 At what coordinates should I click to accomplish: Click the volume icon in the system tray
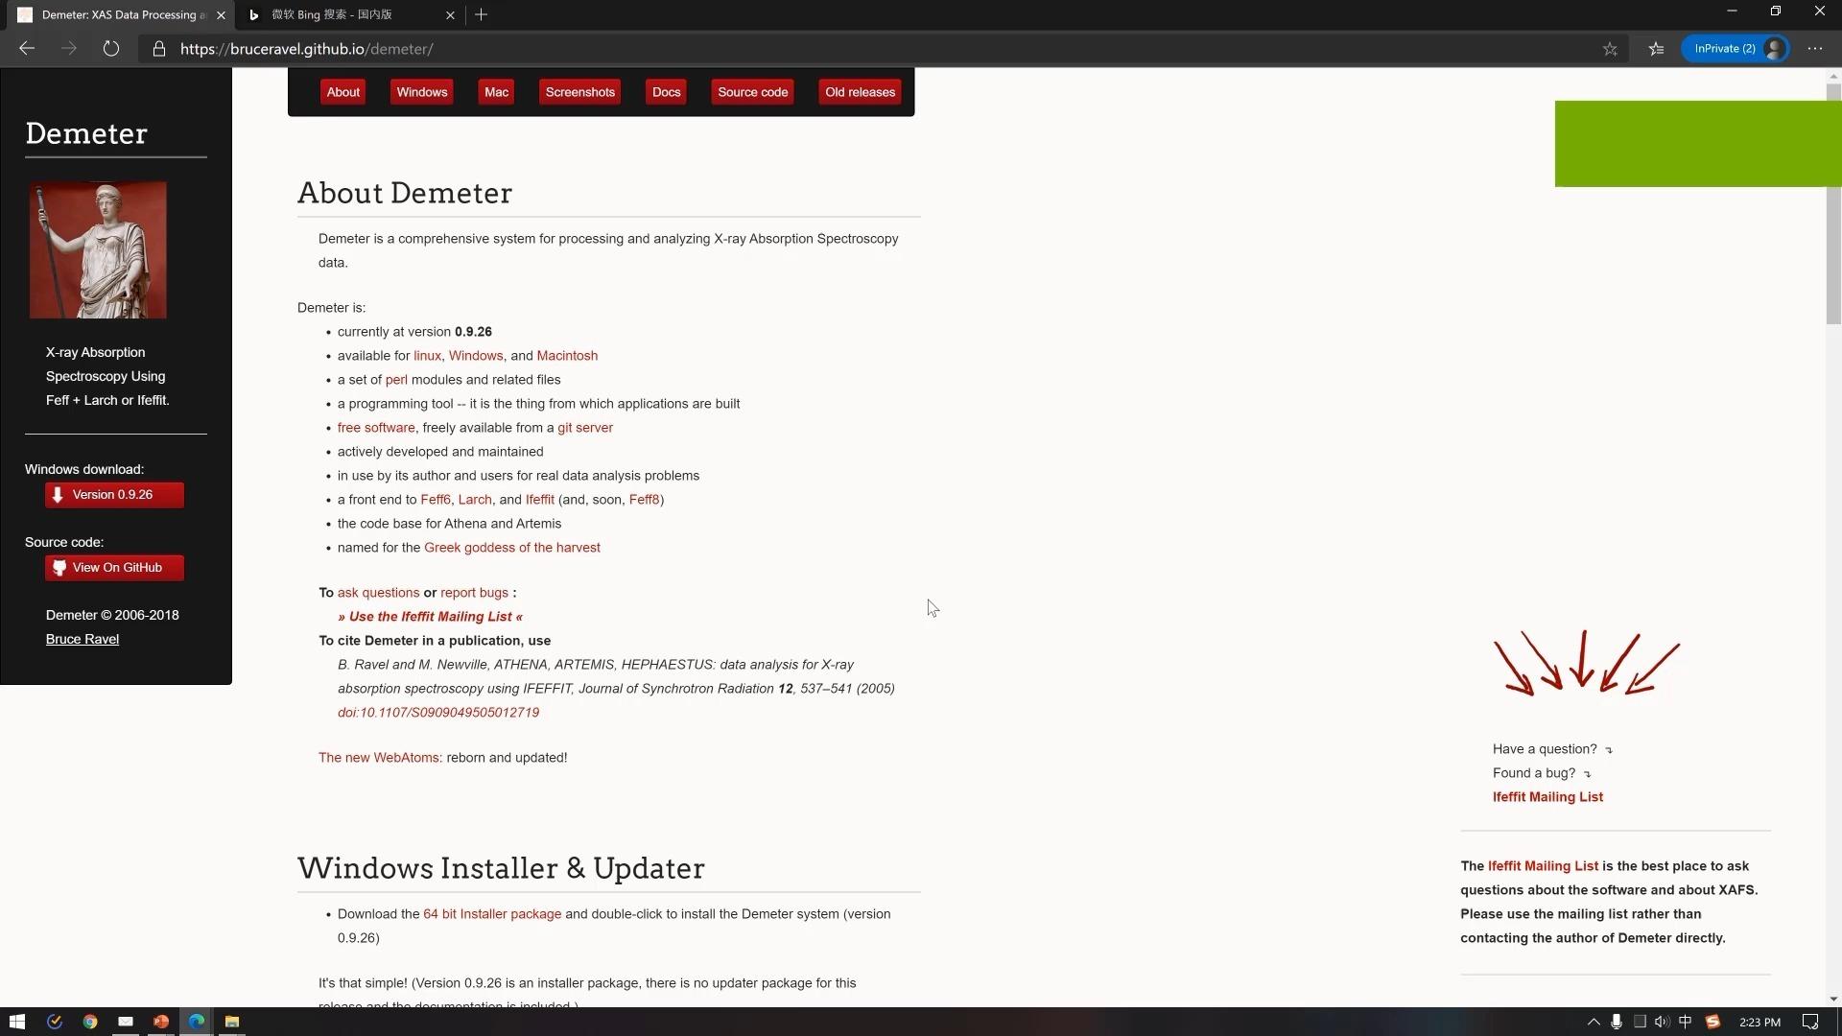click(1662, 1022)
